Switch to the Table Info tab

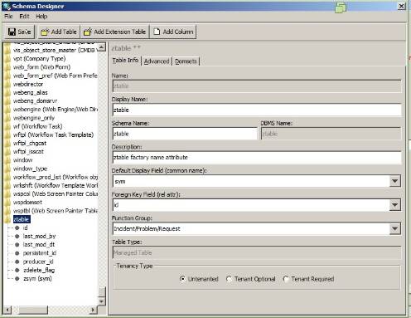pyautogui.click(x=126, y=61)
